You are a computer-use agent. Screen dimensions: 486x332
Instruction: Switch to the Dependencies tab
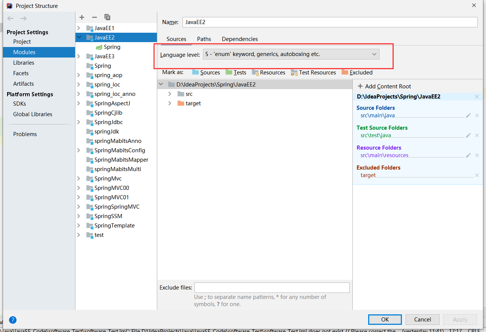(x=240, y=39)
